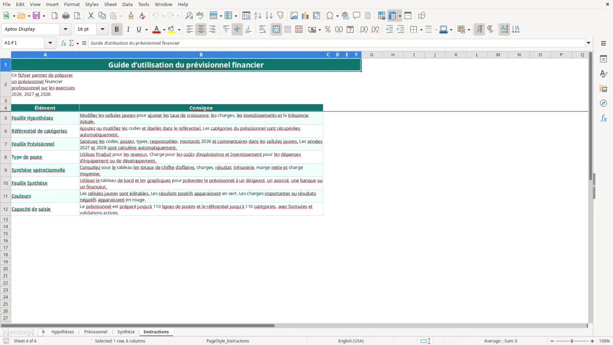Image resolution: width=613 pixels, height=345 pixels.
Task: Select the Feuille Synthèse cell
Action: [x=45, y=183]
